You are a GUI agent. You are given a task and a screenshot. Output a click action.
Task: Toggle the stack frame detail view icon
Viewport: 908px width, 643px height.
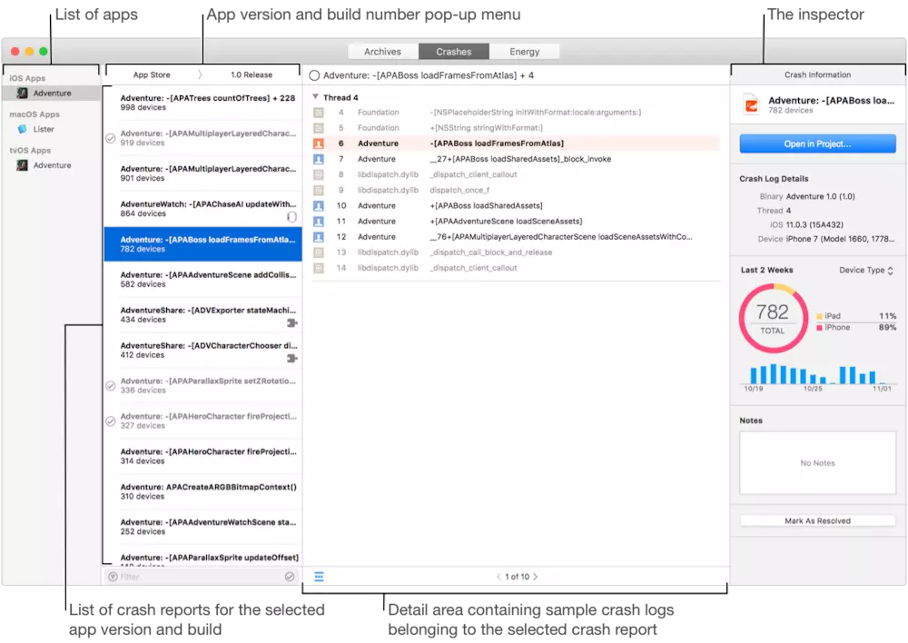(x=319, y=577)
